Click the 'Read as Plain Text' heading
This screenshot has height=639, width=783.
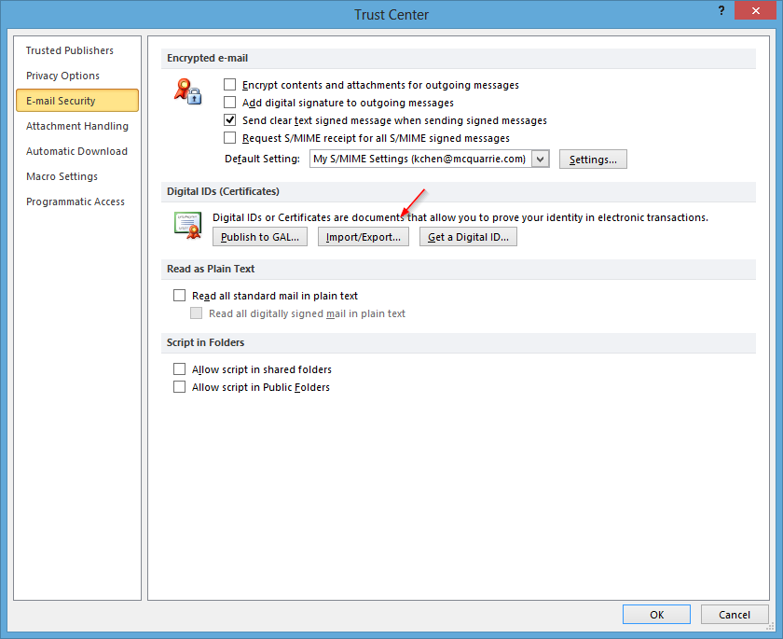click(211, 269)
